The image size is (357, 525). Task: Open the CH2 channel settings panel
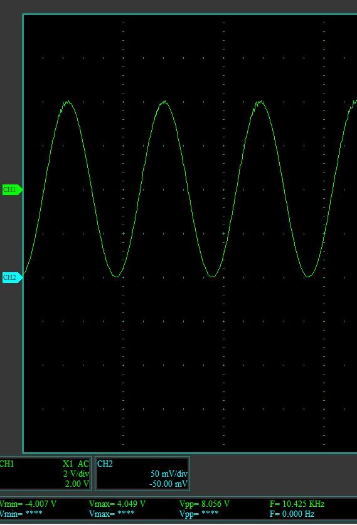tap(142, 474)
